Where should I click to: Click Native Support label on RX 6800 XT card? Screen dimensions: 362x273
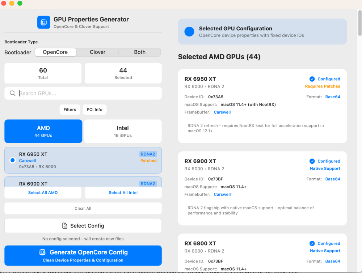(x=325, y=251)
